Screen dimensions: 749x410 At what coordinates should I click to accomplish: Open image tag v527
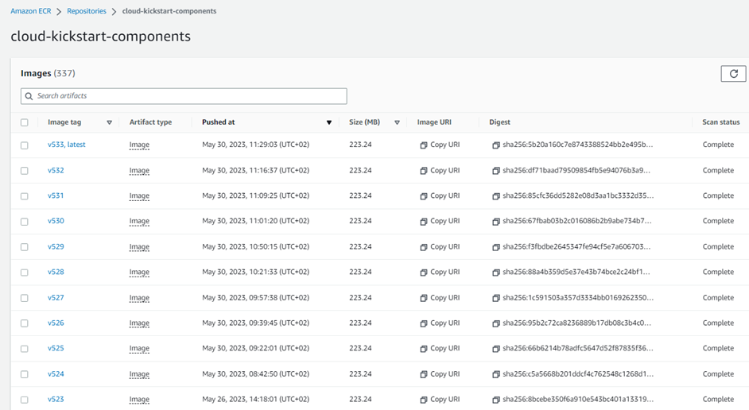pos(56,298)
